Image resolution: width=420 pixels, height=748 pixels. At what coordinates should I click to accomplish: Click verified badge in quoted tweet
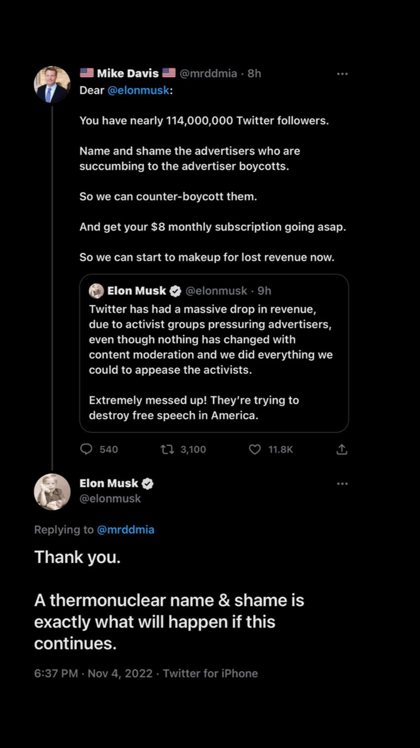click(x=175, y=291)
